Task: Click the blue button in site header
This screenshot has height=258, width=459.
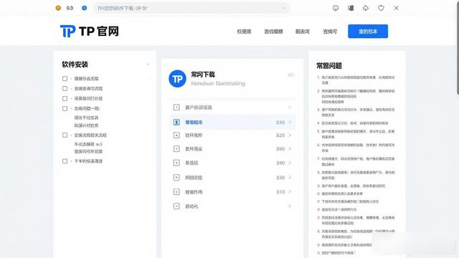Action: pyautogui.click(x=368, y=32)
